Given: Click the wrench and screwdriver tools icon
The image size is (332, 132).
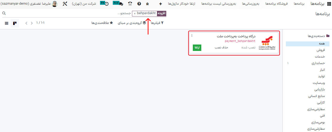Looking at the screenshot, I should tap(65, 4).
